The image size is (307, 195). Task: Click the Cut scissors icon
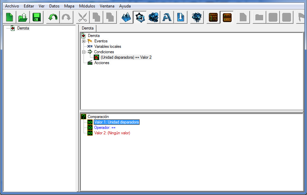pyautogui.click(x=83, y=17)
